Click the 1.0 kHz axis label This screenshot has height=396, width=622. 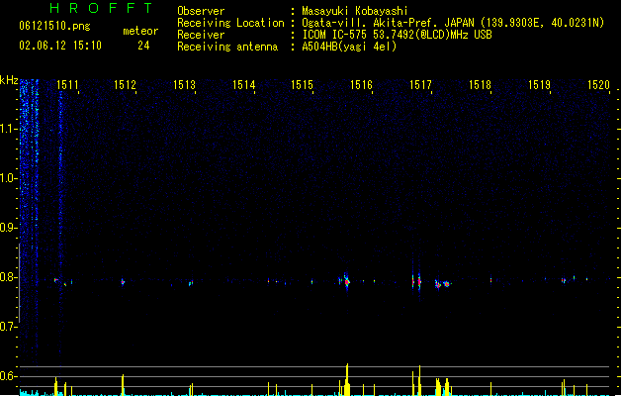[8, 178]
